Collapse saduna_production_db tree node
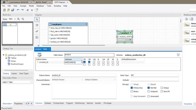 pyautogui.click(x=3, y=55)
